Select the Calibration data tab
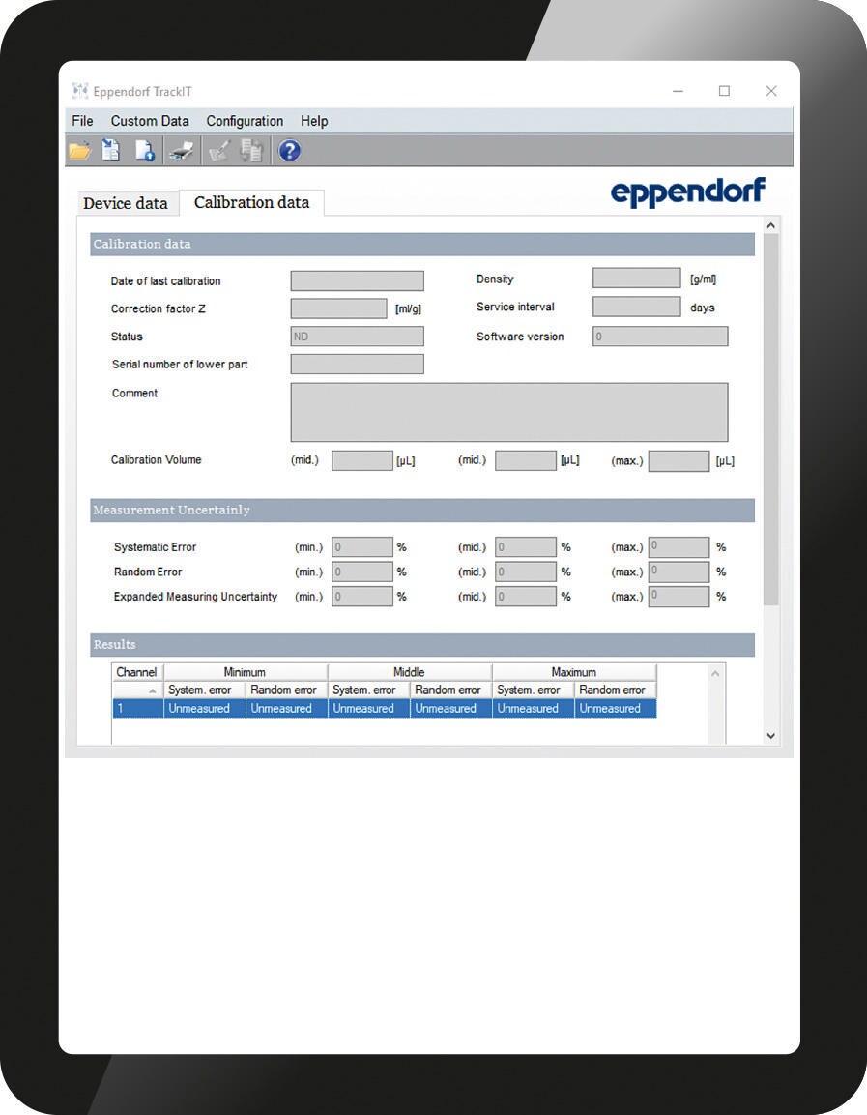The image size is (867, 1115). point(251,203)
